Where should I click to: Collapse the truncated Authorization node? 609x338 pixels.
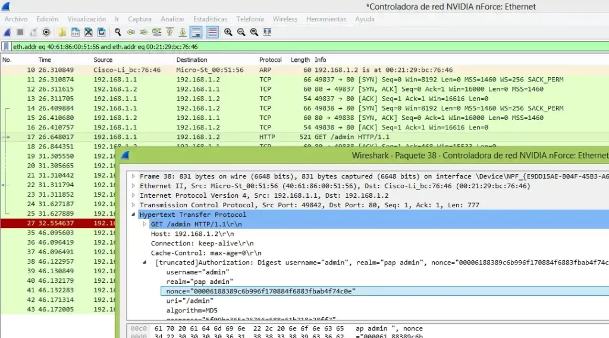tap(145, 263)
